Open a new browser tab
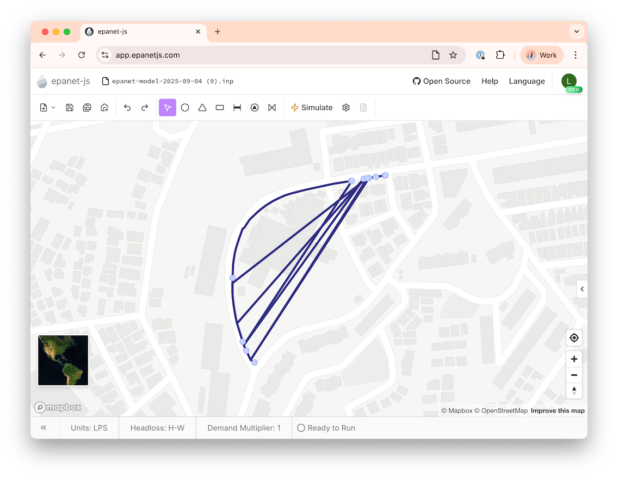618x479 pixels. coord(218,32)
